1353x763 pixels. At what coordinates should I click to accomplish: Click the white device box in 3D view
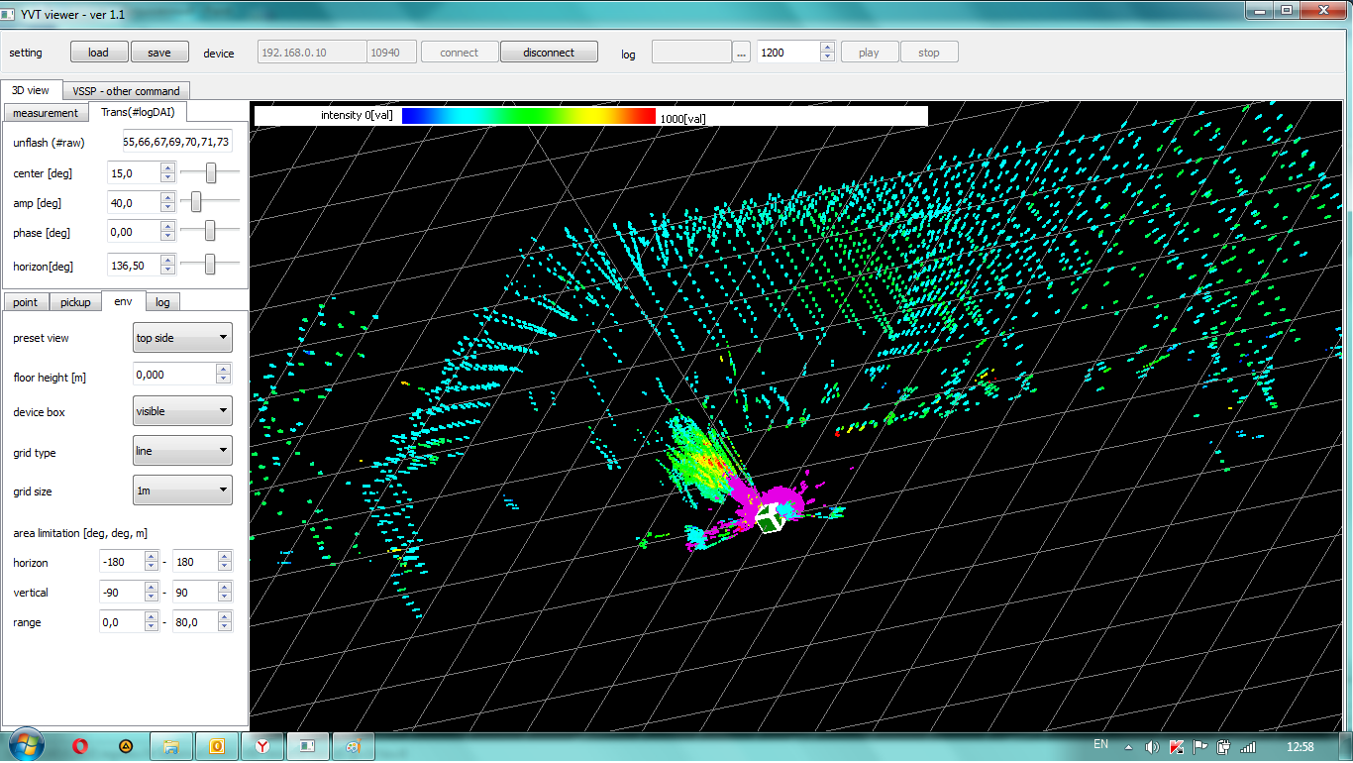[771, 517]
